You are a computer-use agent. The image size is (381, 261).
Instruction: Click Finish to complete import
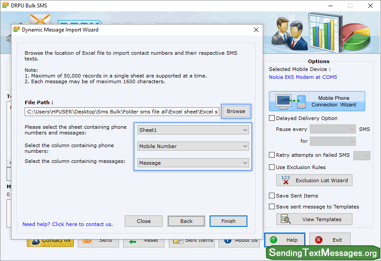pos(229,221)
